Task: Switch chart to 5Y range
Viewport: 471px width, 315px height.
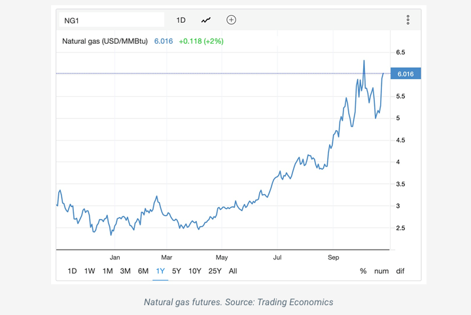Action: tap(177, 271)
